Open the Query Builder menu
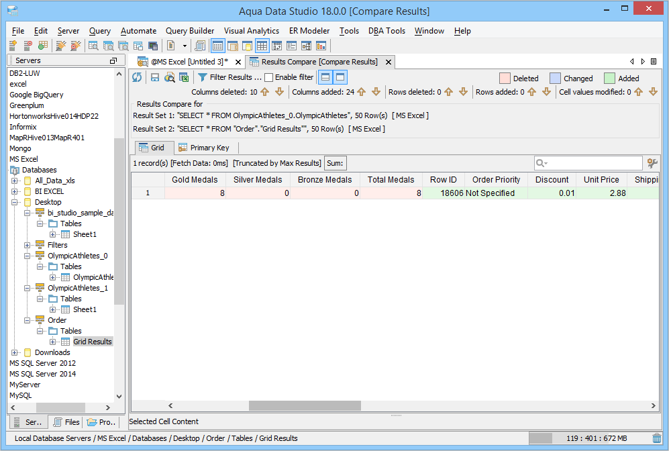Screen dimensions: 669x451 coord(190,31)
